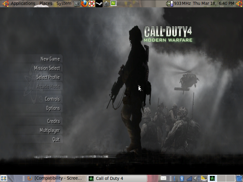Image resolution: width=243 pixels, height=182 pixels.
Task: Open the Places menu
Action: coord(46,3)
